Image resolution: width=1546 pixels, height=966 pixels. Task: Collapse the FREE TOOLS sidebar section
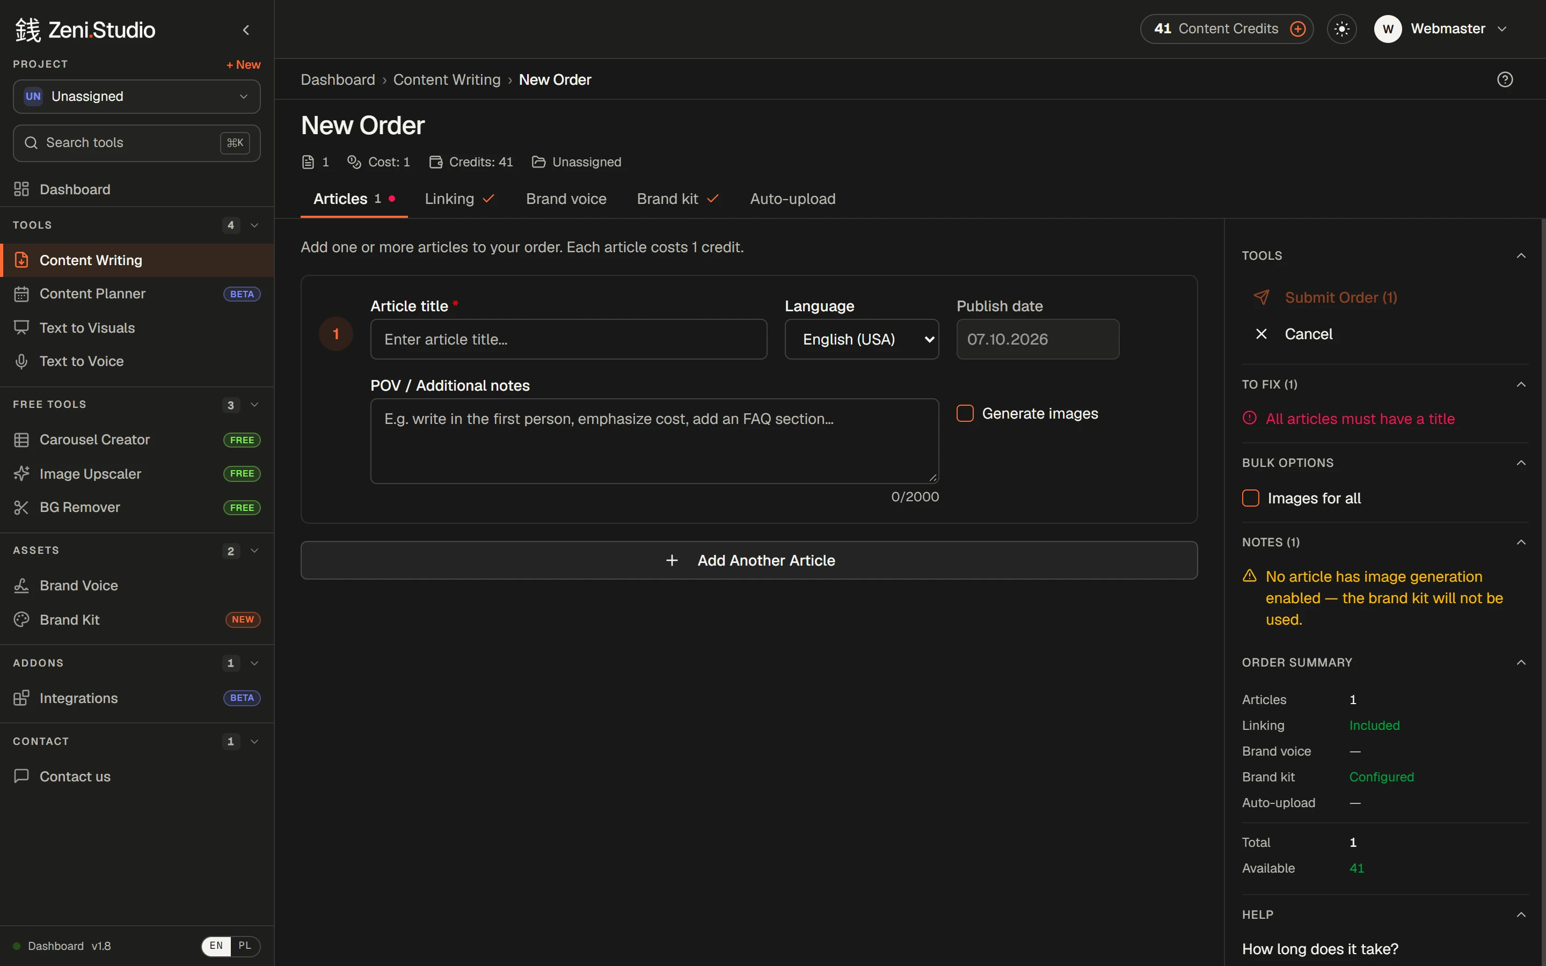click(254, 405)
